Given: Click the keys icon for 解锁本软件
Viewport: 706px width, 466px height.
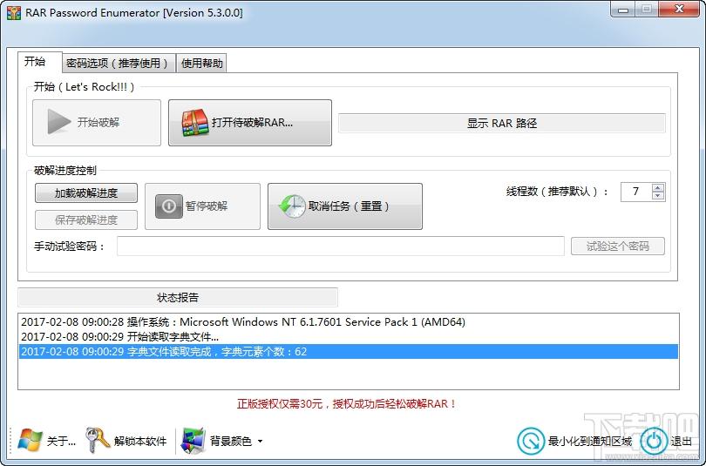Looking at the screenshot, I should tap(98, 440).
